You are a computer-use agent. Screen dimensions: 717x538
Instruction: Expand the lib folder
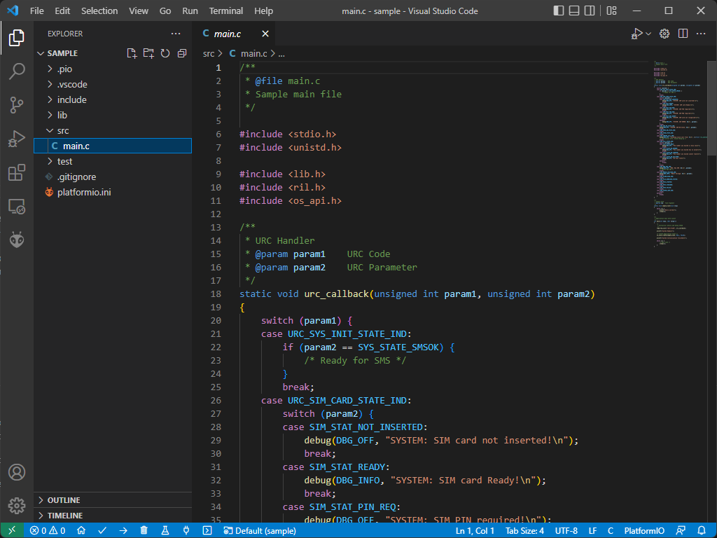click(113, 116)
